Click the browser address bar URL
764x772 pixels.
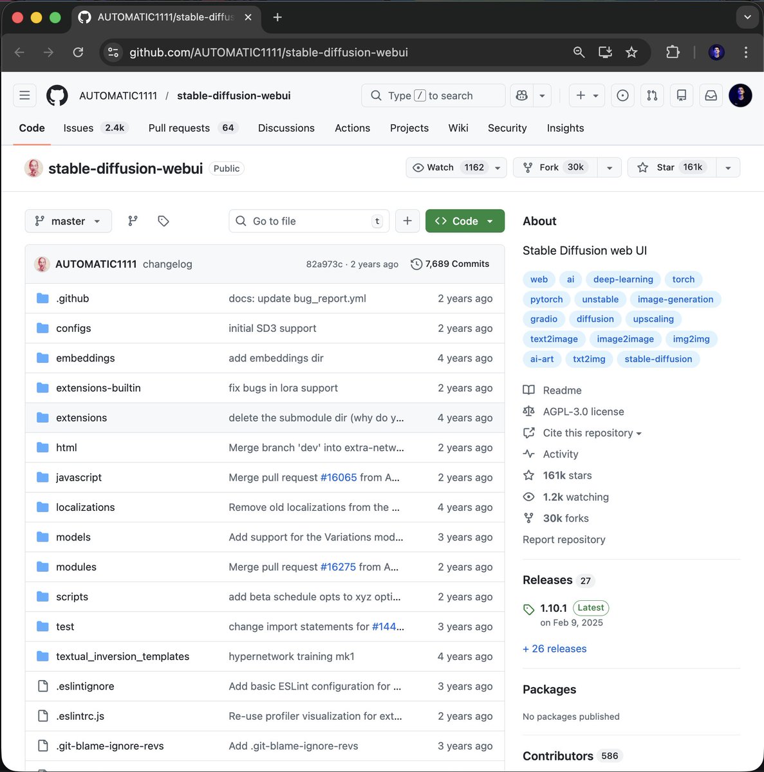click(268, 52)
